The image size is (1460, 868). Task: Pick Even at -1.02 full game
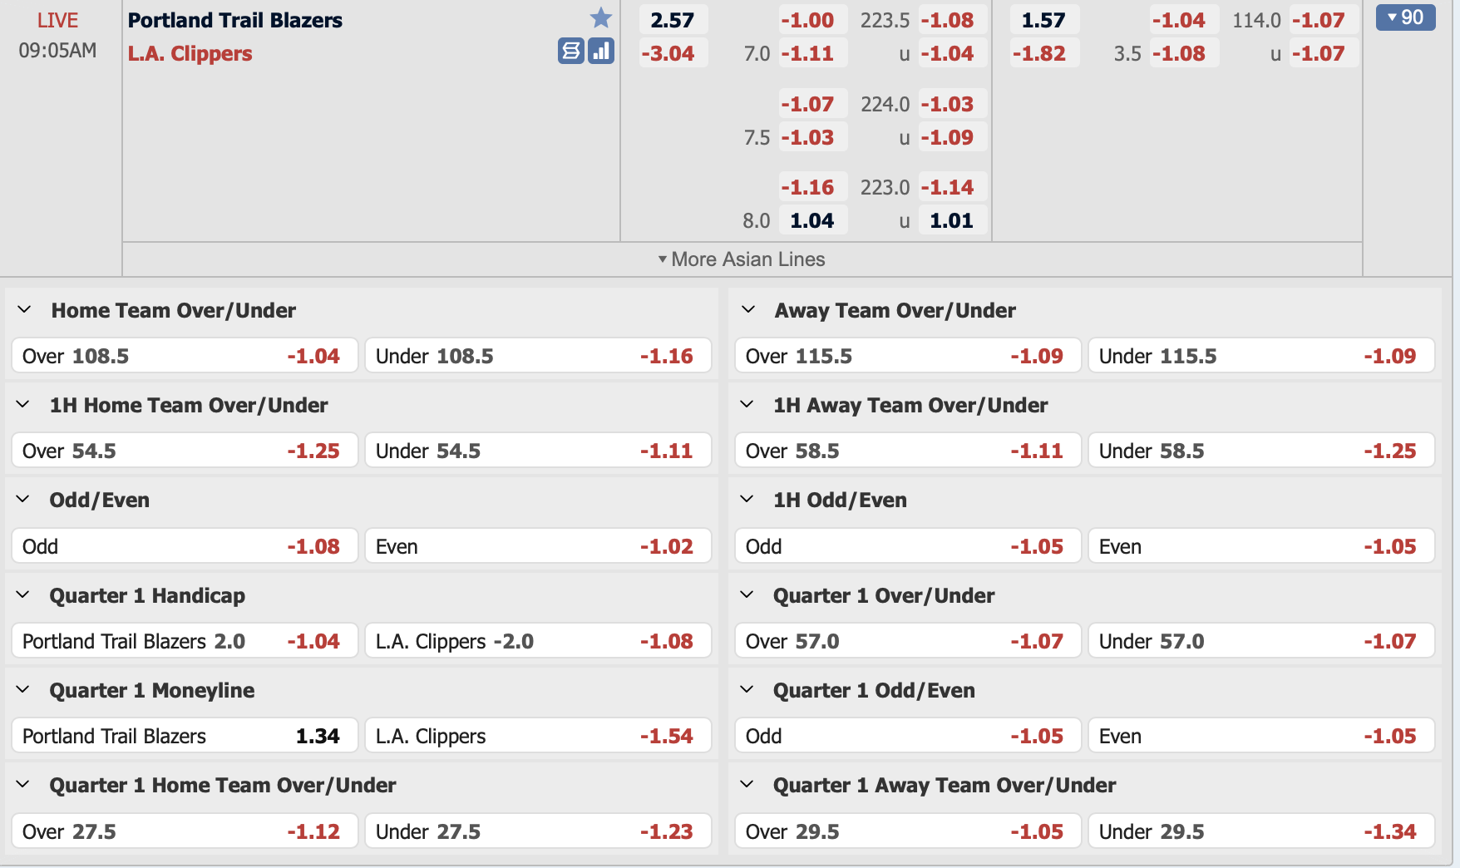[x=538, y=546]
